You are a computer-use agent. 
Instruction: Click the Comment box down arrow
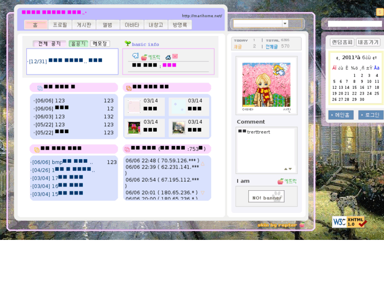290,169
